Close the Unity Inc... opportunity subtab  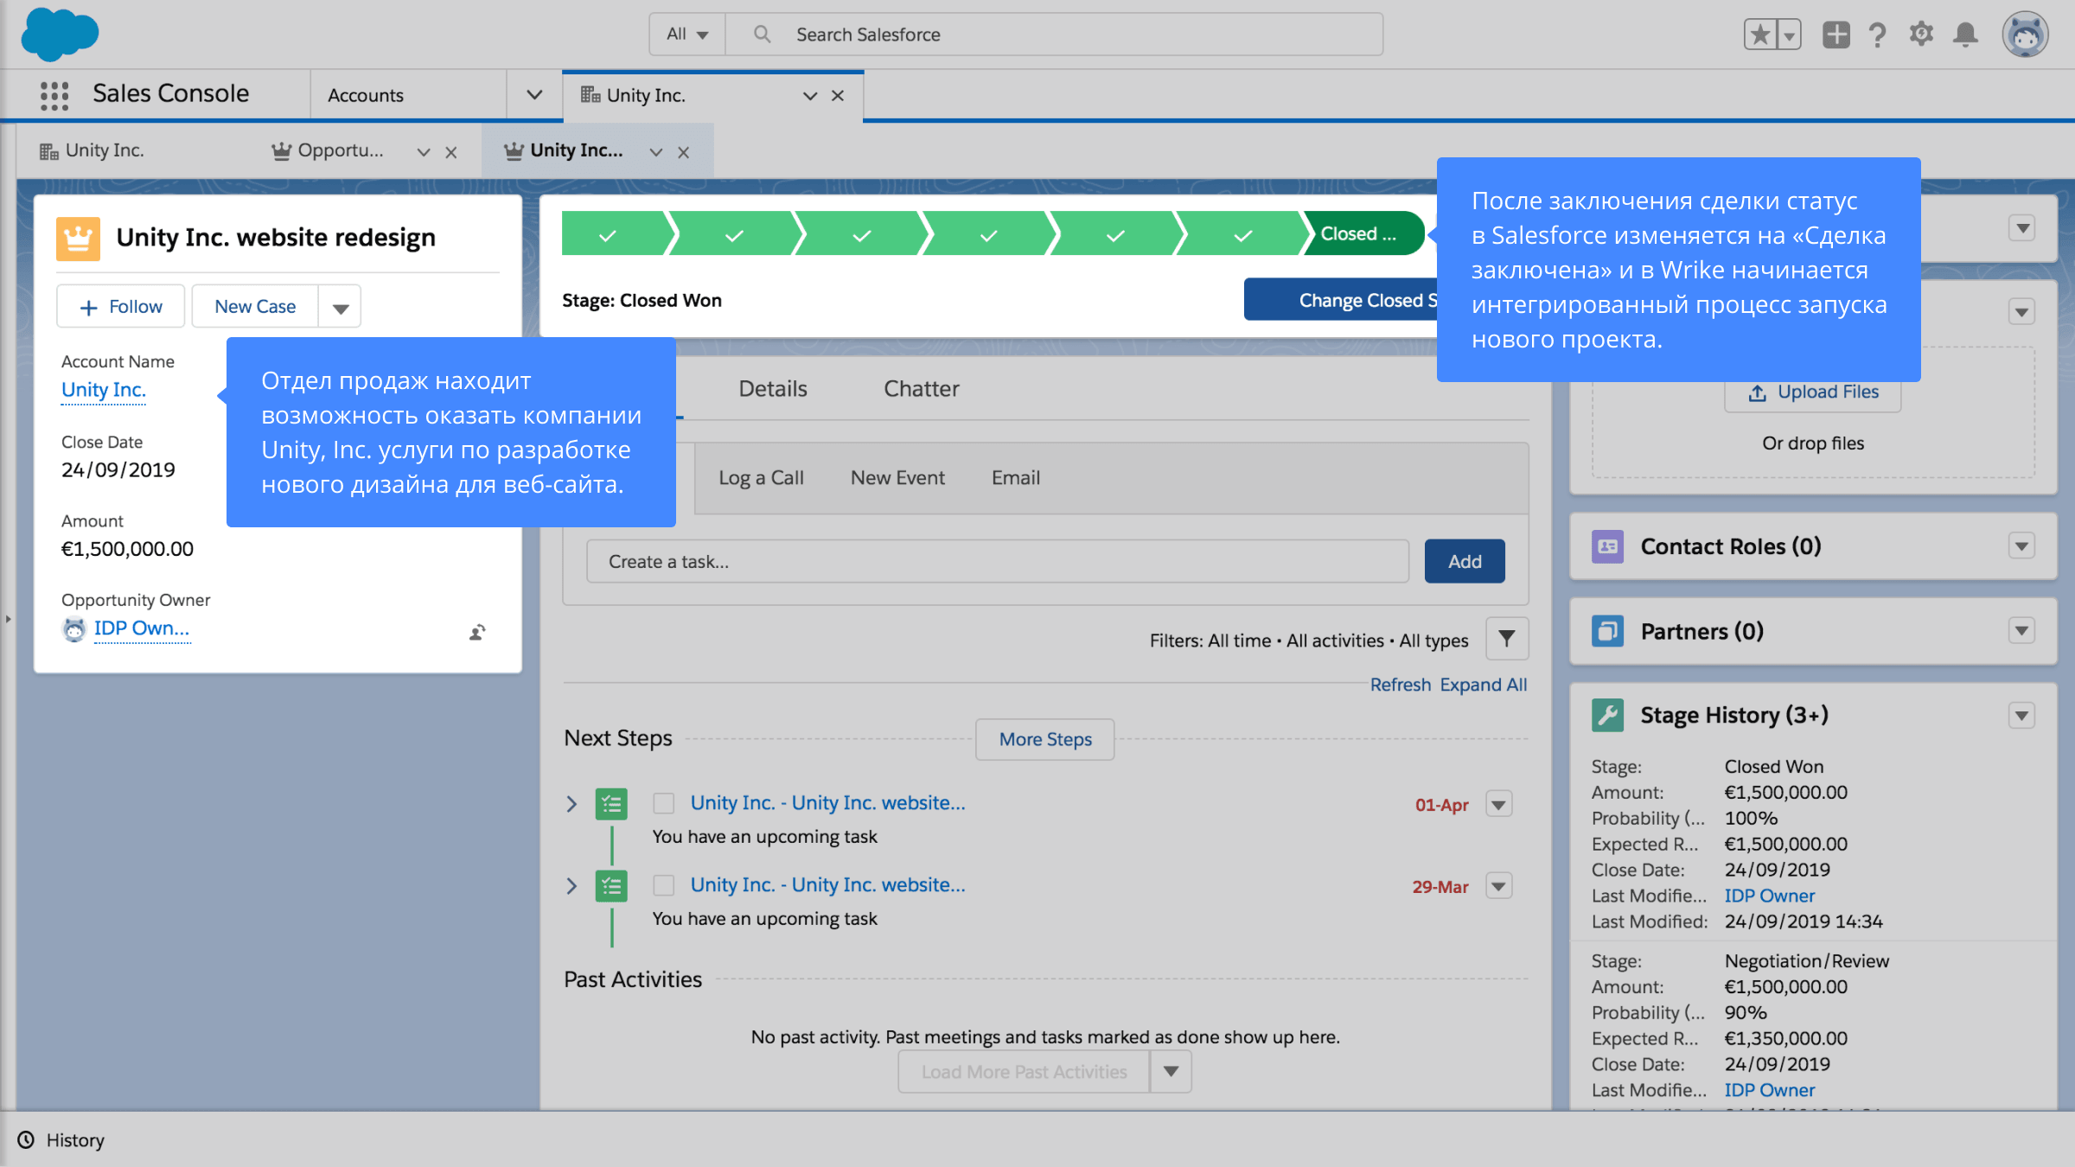click(683, 152)
